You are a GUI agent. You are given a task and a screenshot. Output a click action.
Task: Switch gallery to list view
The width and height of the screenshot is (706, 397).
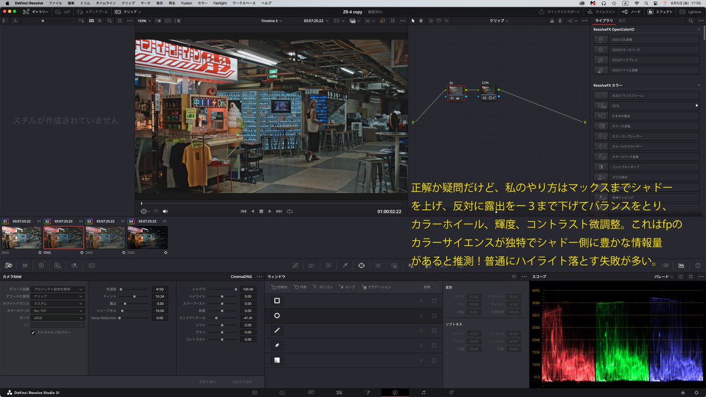[99, 21]
